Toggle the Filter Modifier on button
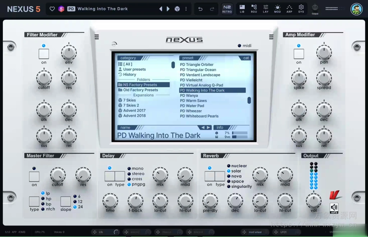Screen dimensions: 368x237 click(x=44, y=54)
